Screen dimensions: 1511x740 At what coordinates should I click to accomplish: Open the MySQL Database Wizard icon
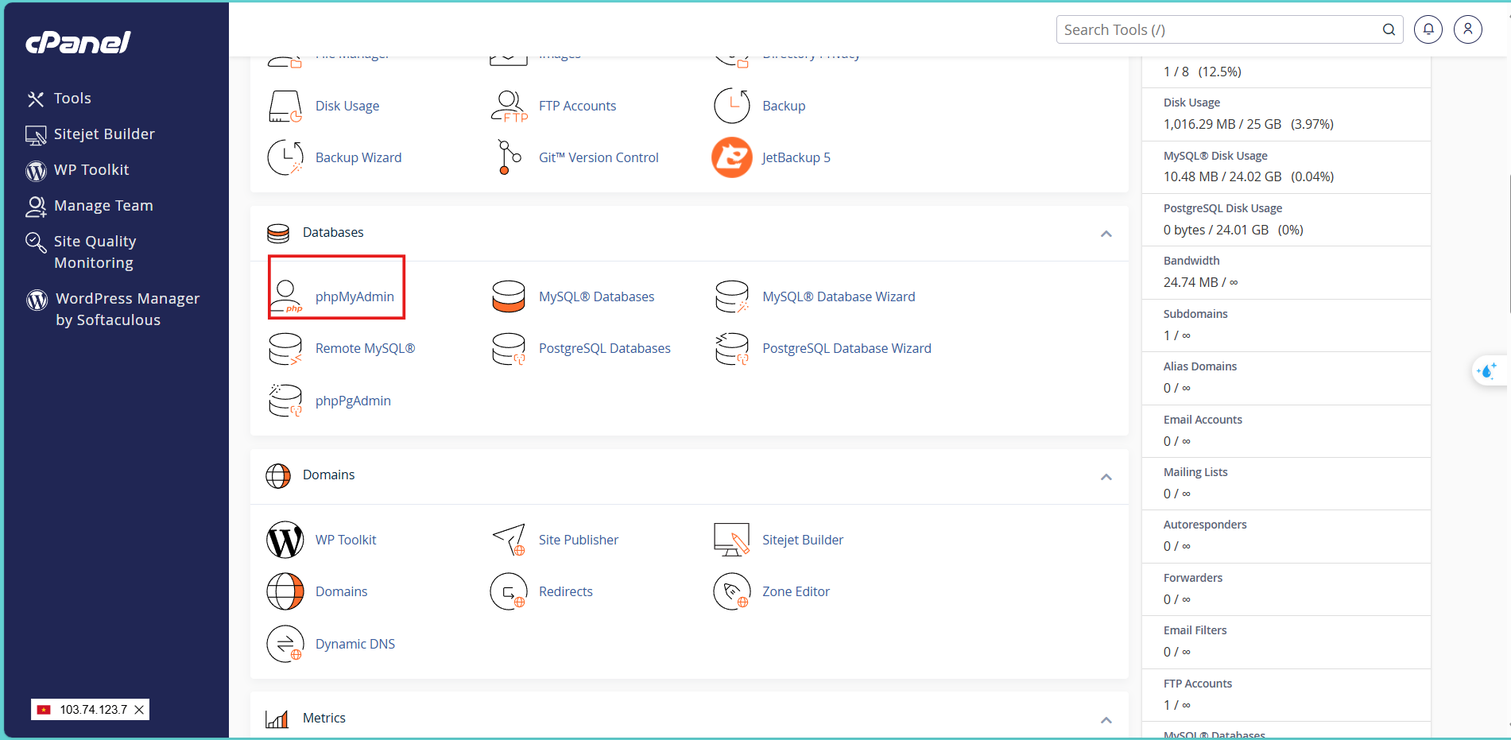pyautogui.click(x=732, y=296)
